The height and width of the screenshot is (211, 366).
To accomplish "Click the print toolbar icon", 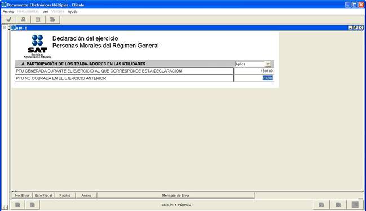I will click(23, 20).
